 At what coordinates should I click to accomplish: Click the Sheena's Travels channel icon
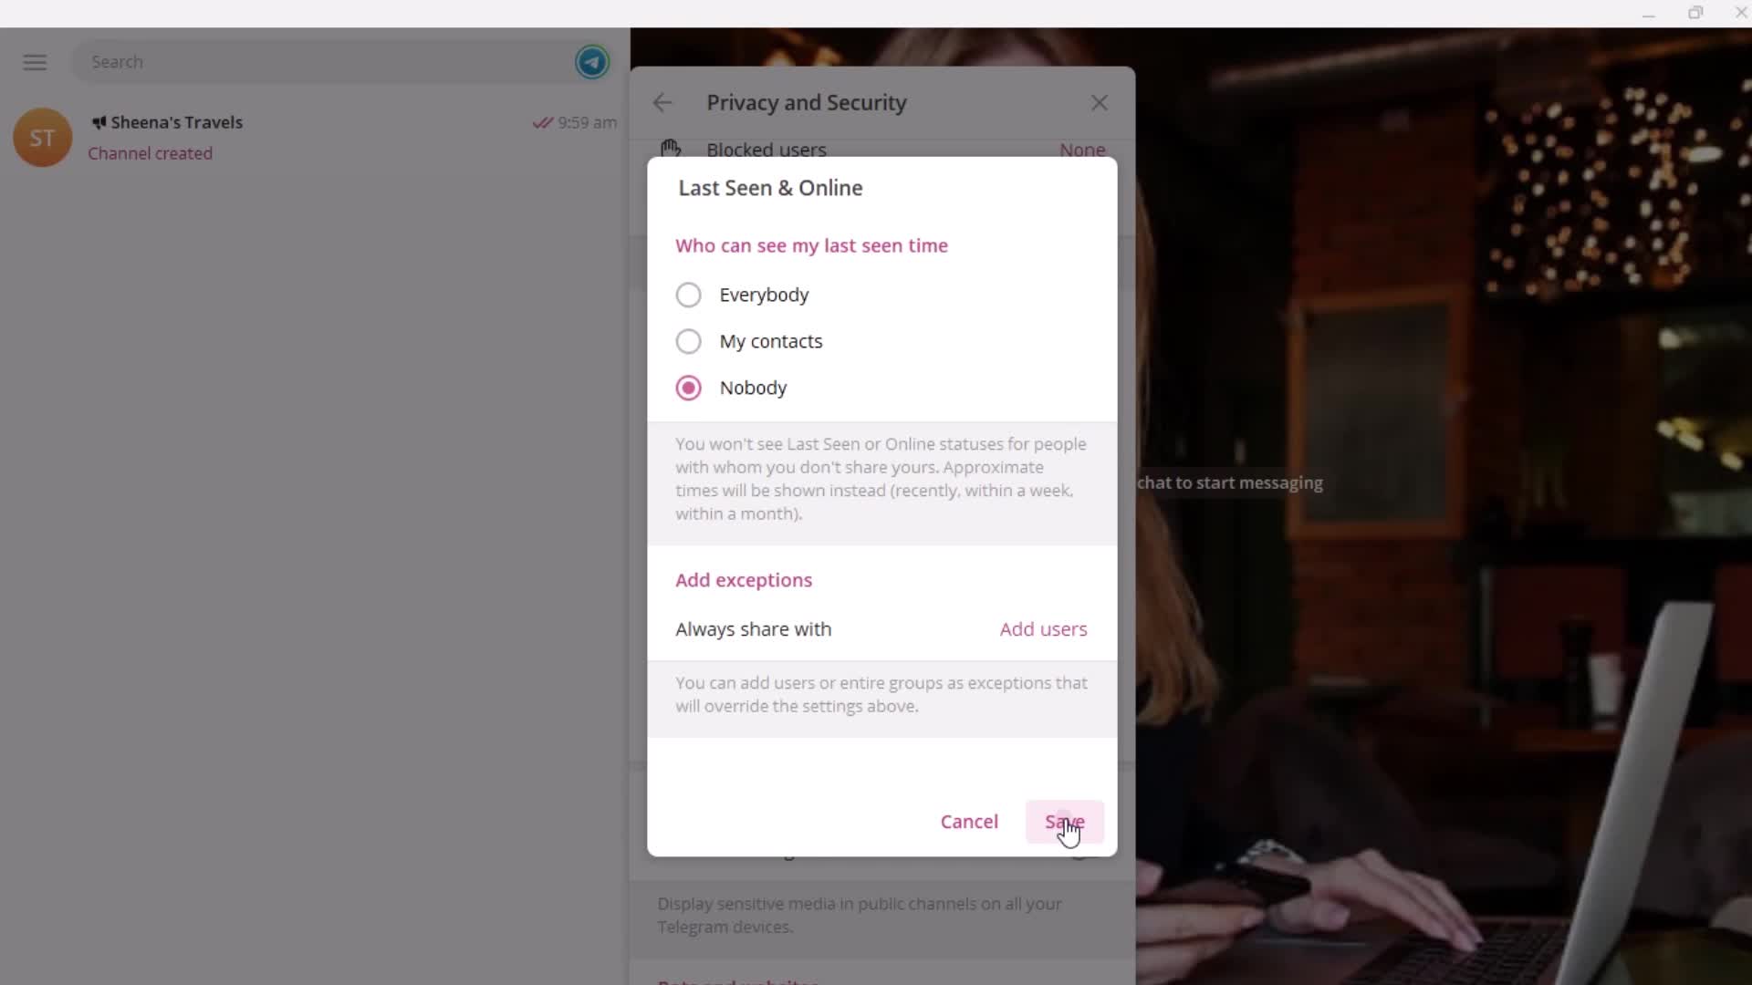pyautogui.click(x=40, y=137)
